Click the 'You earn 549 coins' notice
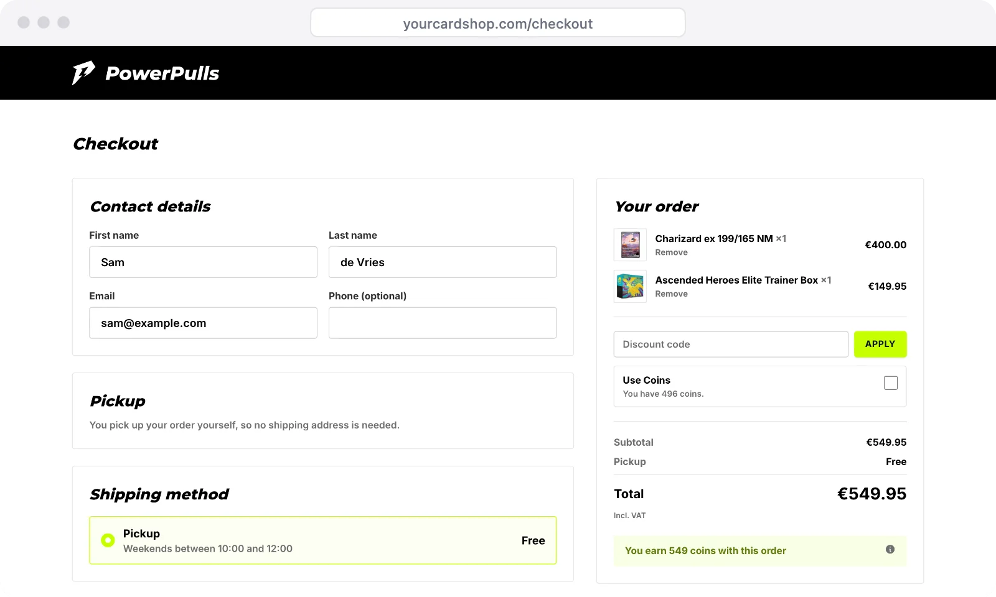The image size is (996, 597). (x=760, y=551)
